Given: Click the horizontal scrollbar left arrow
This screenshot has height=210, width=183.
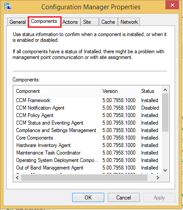Looking at the screenshot, I should coord(17,178).
